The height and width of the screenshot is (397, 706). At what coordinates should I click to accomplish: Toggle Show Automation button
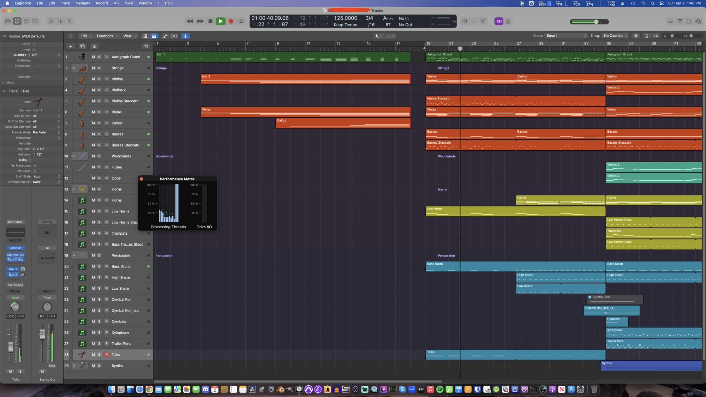click(165, 36)
